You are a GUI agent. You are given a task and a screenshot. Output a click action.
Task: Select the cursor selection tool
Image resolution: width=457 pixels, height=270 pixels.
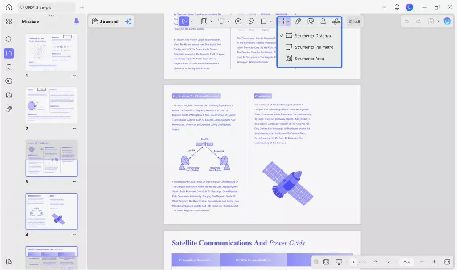183,21
